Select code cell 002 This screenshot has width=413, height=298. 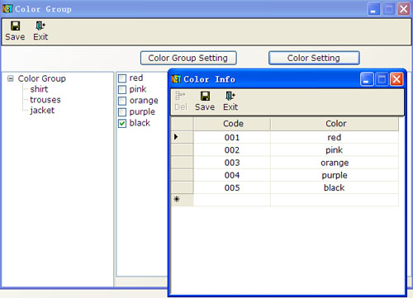tap(232, 150)
